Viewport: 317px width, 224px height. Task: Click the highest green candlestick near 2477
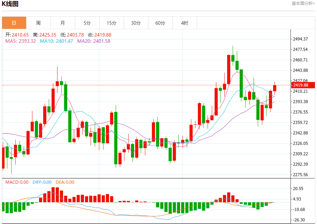233,58
